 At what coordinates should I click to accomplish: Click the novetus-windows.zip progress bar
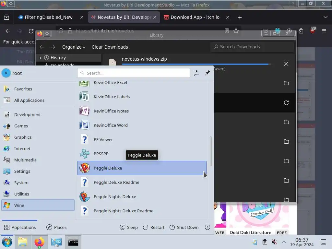[x=196, y=64]
